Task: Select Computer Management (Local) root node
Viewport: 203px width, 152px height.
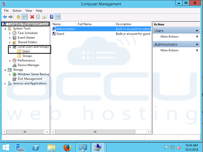Action: 28,24
